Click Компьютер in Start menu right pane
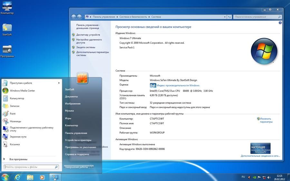 pos(72,125)
